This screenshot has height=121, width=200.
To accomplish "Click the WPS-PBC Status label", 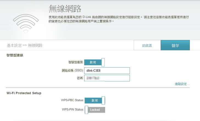I will pyautogui.click(x=72, y=101).
